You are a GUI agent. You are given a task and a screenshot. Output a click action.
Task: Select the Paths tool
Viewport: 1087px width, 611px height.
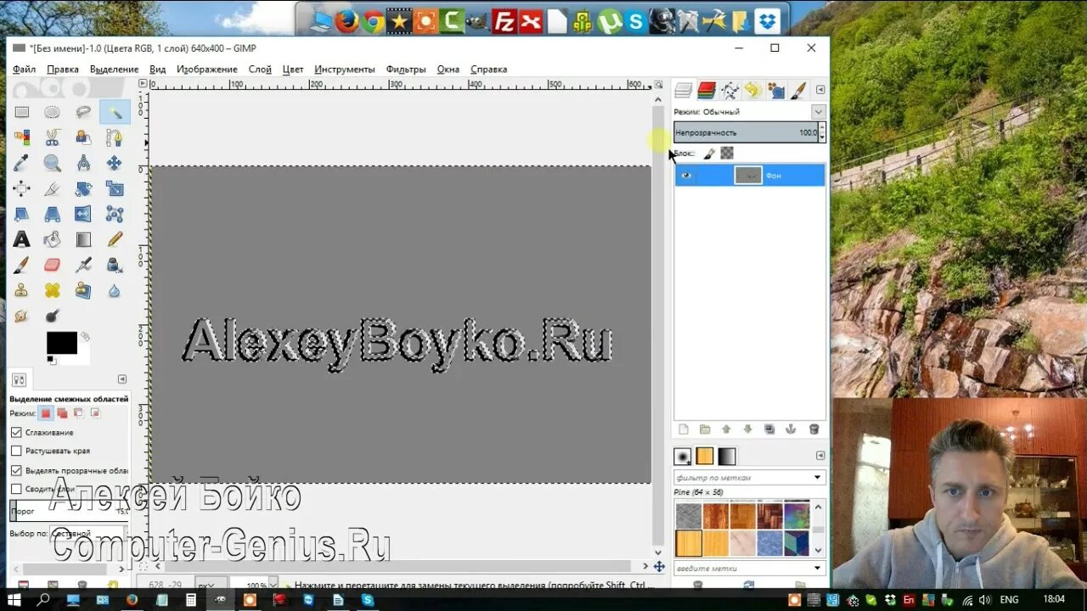[115, 137]
